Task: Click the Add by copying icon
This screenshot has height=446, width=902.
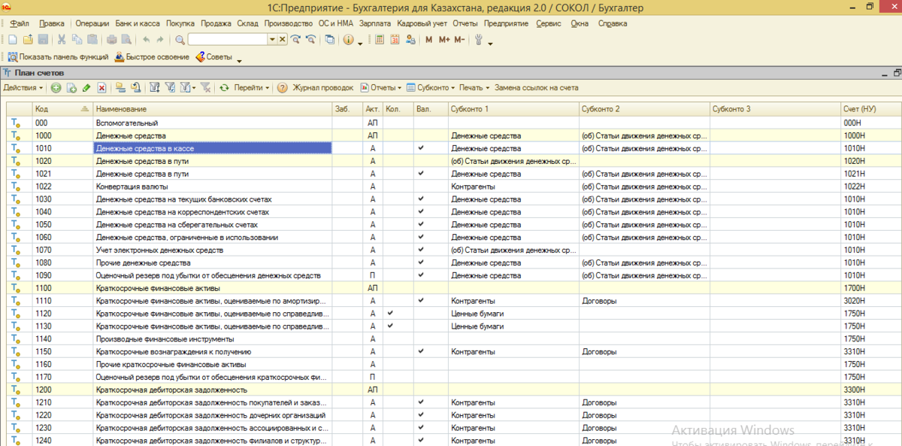Action: pos(71,88)
